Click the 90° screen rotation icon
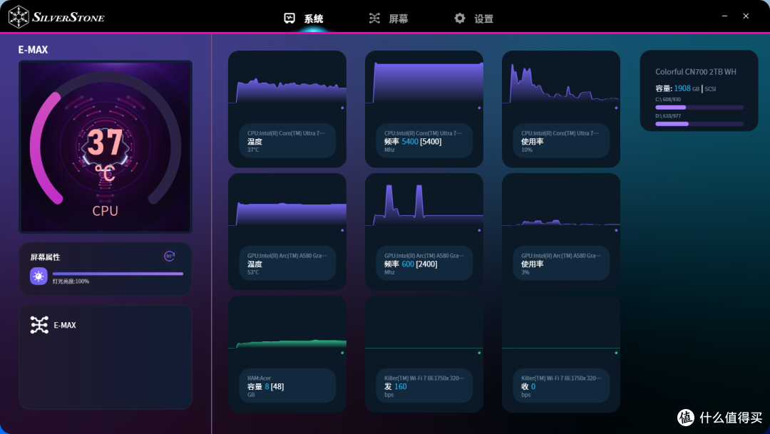Viewport: 770px width, 434px height. [x=170, y=257]
